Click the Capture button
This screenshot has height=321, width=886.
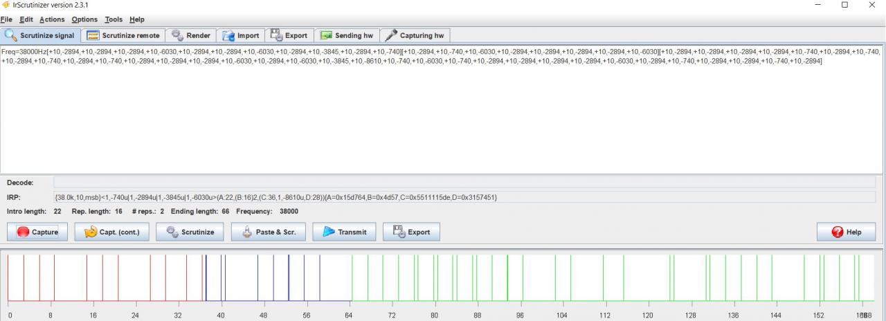point(37,232)
